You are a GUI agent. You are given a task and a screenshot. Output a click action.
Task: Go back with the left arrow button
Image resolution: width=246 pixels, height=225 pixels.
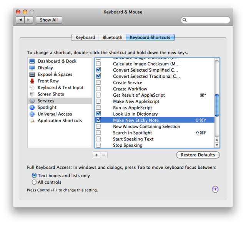[20, 20]
